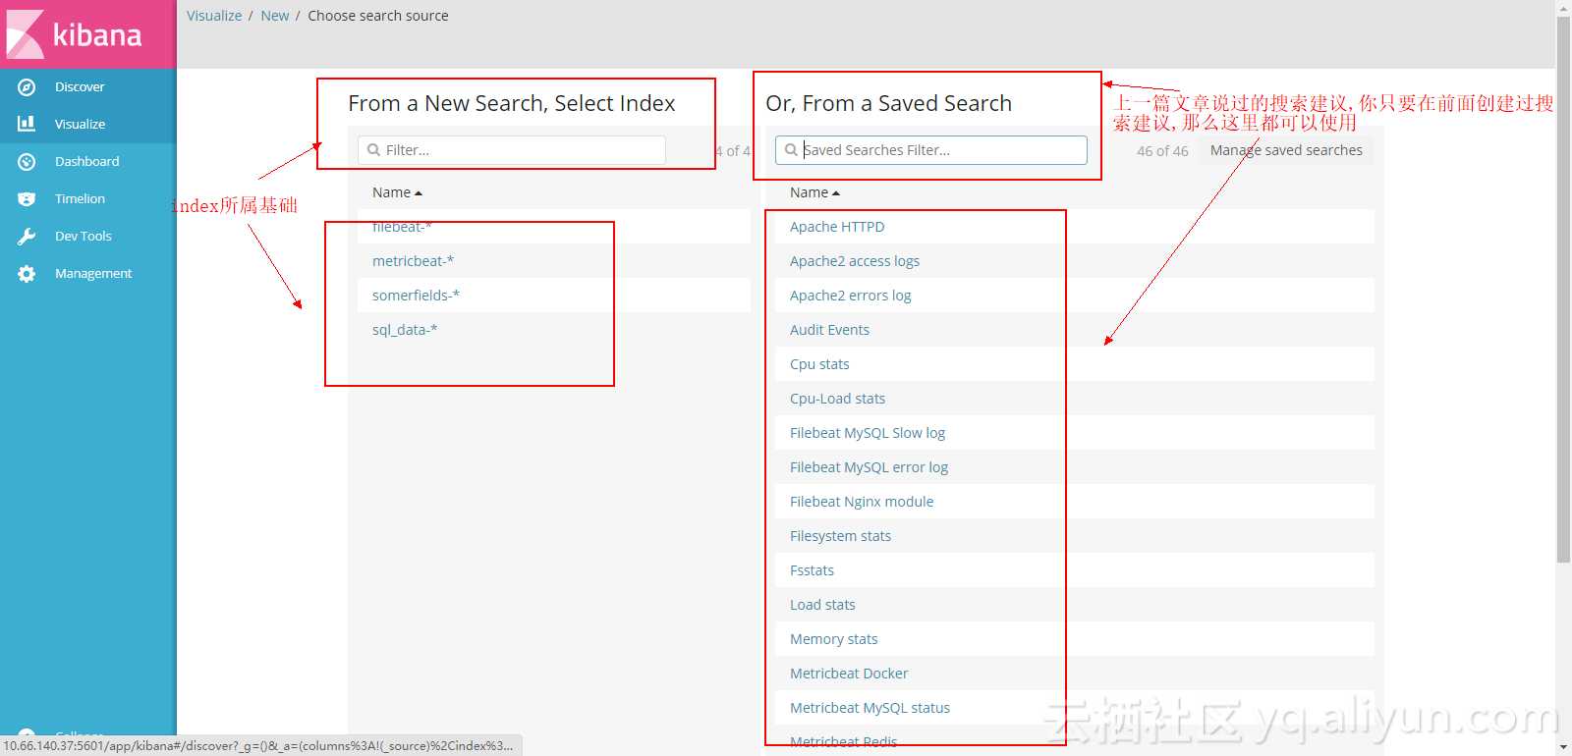The width and height of the screenshot is (1572, 756).
Task: Open Metricbeat Docker saved search
Action: coord(849,674)
